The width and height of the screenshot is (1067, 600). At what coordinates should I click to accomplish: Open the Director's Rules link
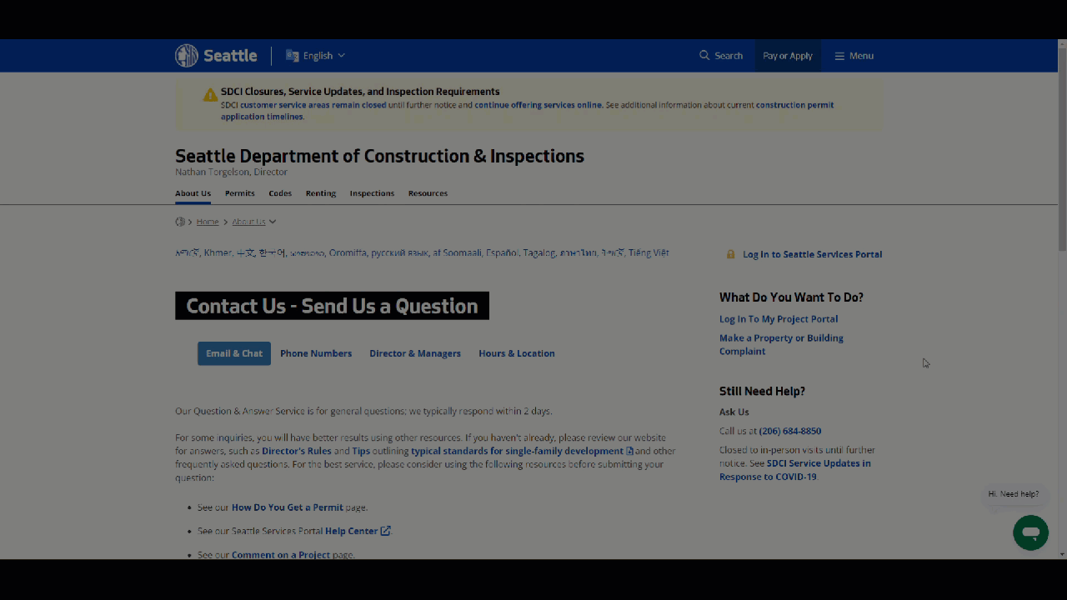click(x=297, y=451)
